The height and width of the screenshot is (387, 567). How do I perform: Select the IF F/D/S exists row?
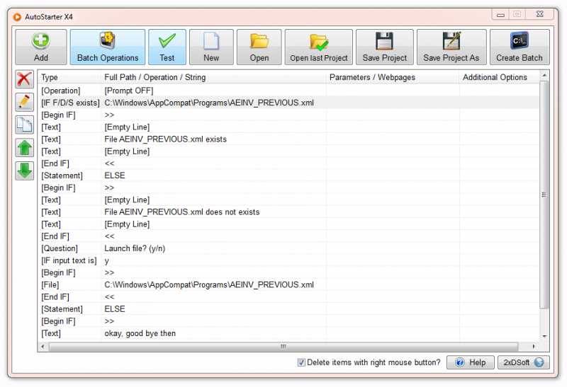tap(288, 103)
